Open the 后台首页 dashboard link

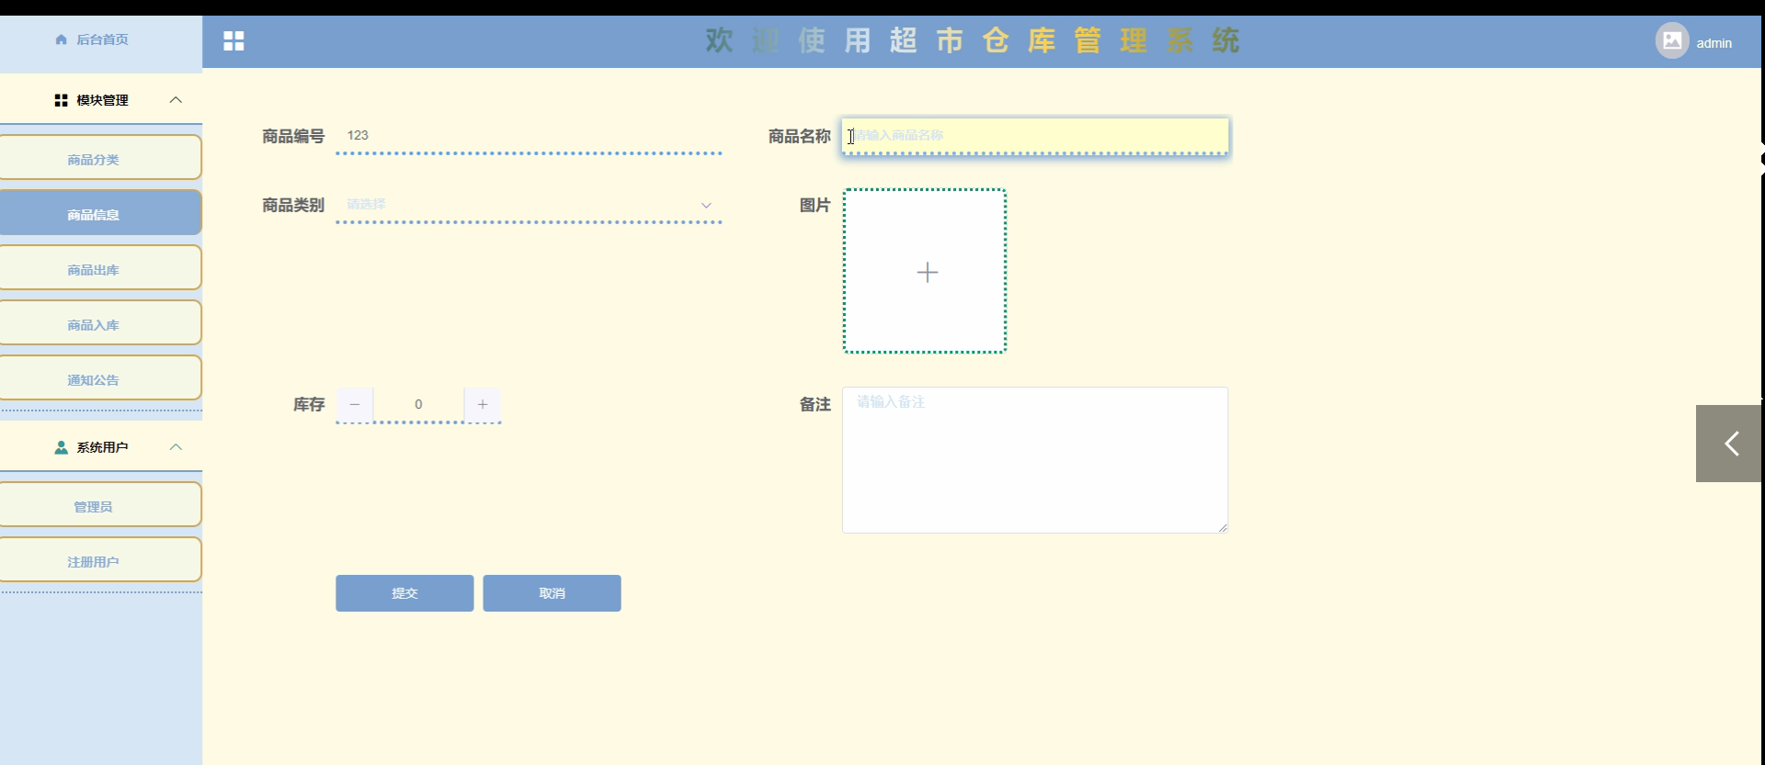[102, 39]
